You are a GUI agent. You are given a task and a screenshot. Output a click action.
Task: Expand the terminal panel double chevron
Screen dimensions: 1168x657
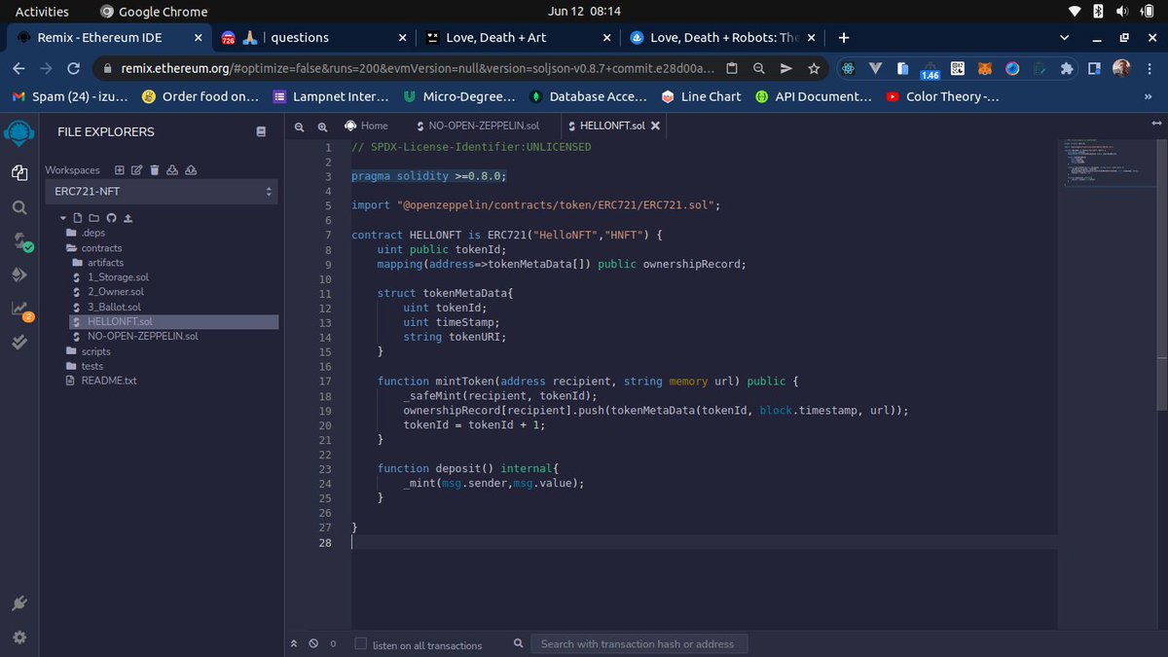click(x=294, y=643)
